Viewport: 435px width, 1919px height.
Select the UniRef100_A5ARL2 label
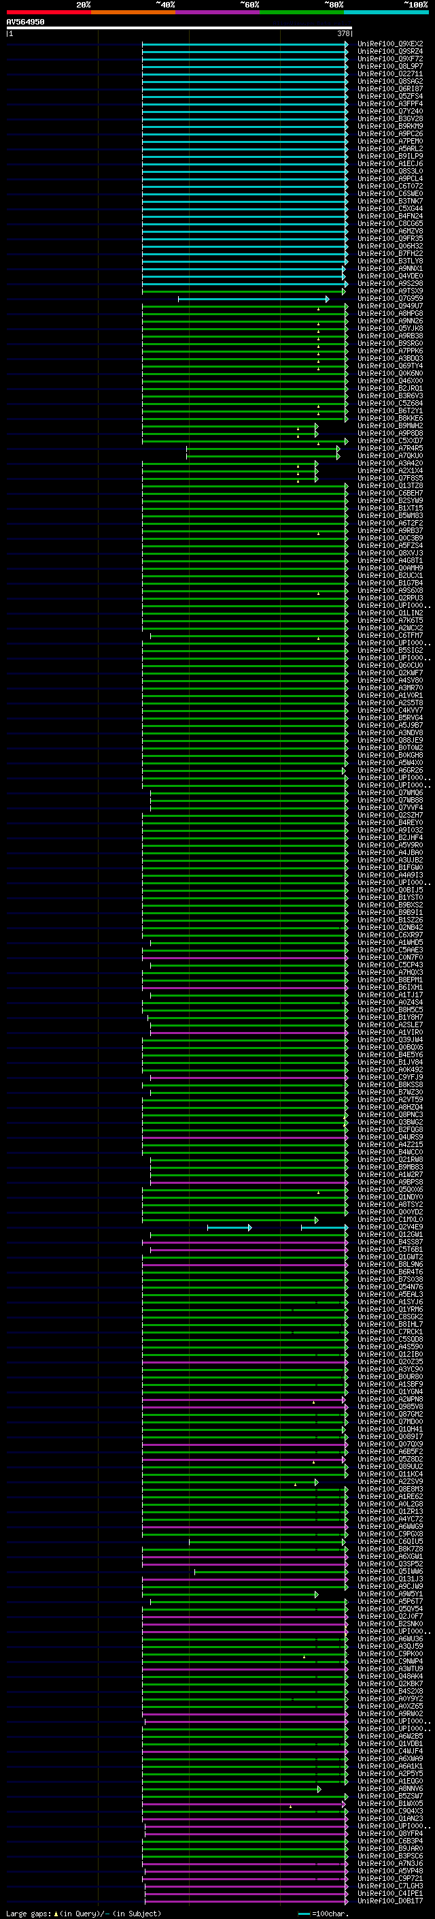[390, 149]
